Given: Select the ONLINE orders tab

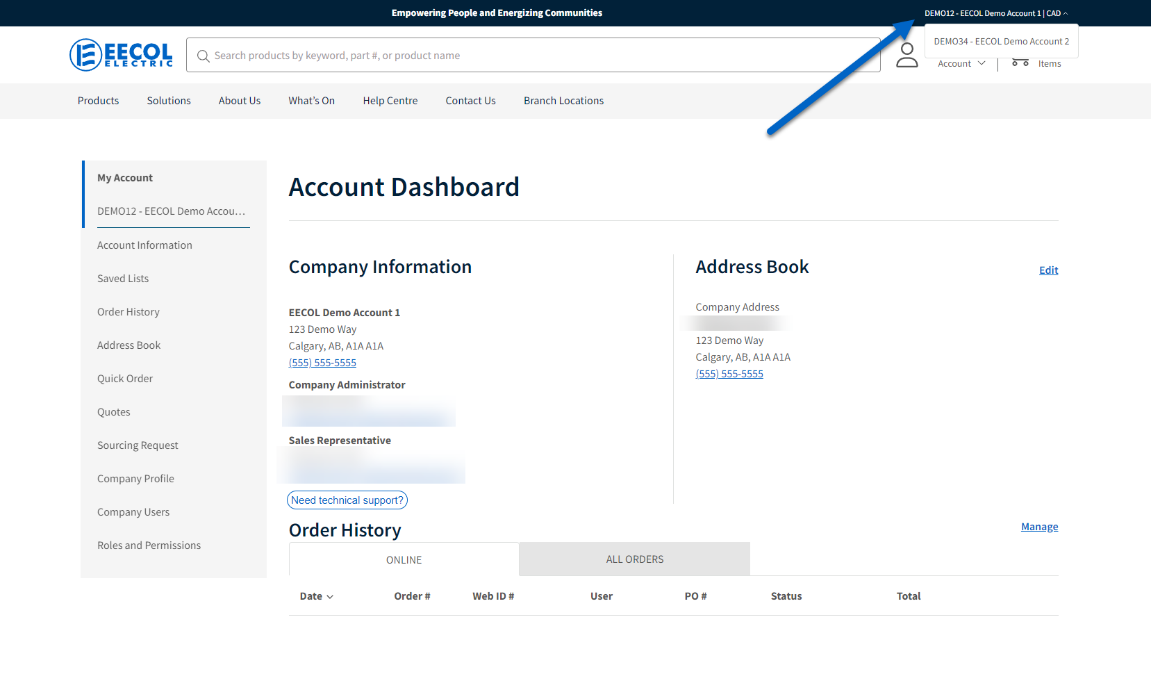Looking at the screenshot, I should click(404, 559).
